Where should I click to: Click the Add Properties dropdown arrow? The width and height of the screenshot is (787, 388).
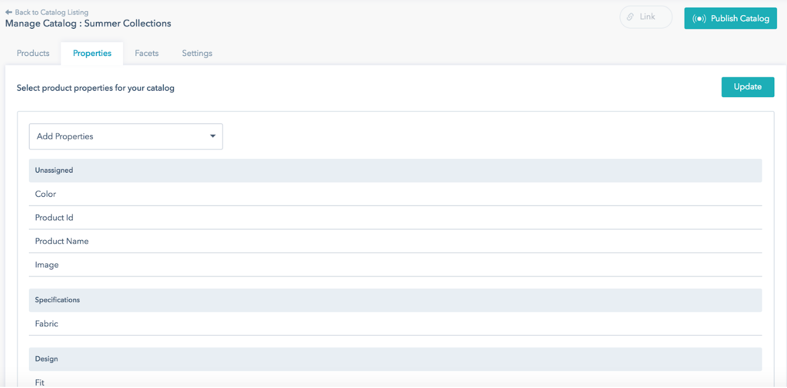(x=213, y=136)
